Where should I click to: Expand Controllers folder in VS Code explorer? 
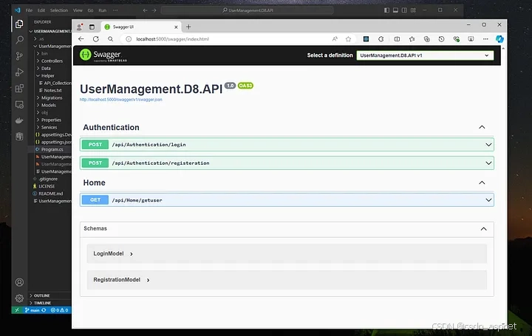[x=52, y=61]
